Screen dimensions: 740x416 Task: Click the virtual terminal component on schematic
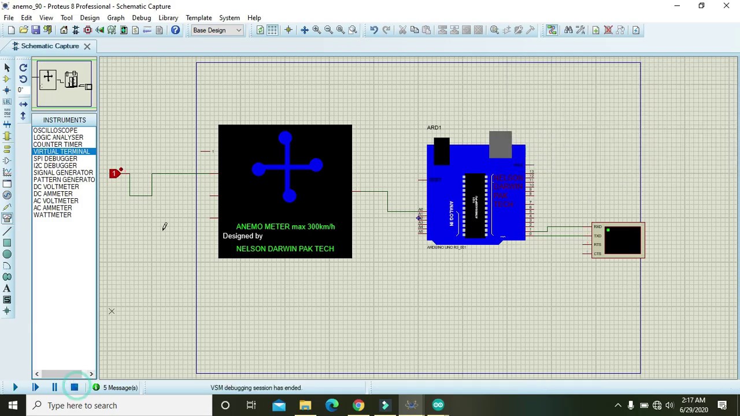point(618,240)
